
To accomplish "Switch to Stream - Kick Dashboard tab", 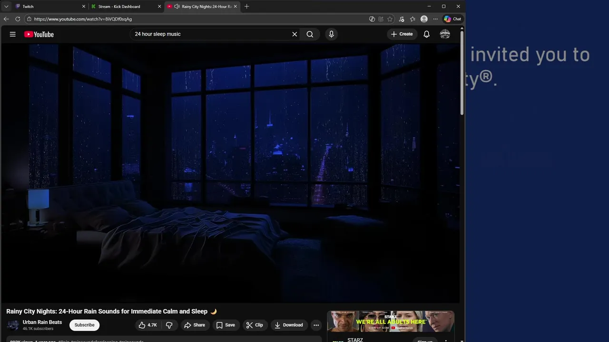I will [x=126, y=7].
